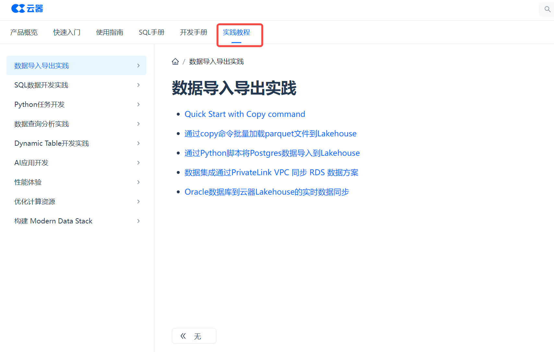The image size is (554, 352).
Task: Open Quick Start with Copy command link
Action: coord(245,114)
